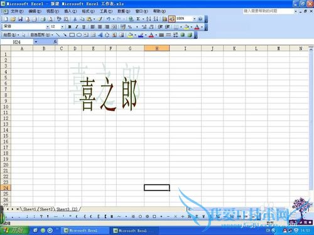Toggle the highlighted Drawing toolbar button
Screen dimensions: 314x235
[x=172, y=19]
